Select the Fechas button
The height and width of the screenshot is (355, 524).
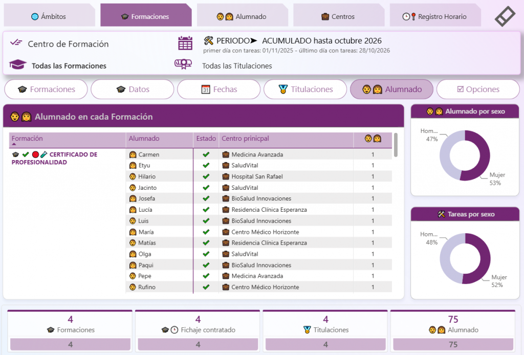coord(219,89)
